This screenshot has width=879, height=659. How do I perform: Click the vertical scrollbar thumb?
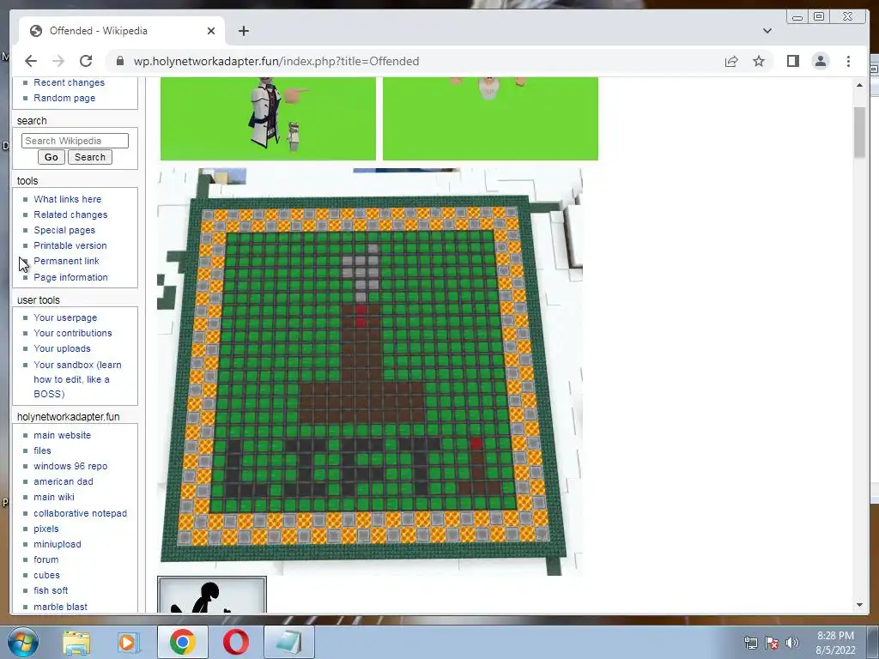pos(859,132)
